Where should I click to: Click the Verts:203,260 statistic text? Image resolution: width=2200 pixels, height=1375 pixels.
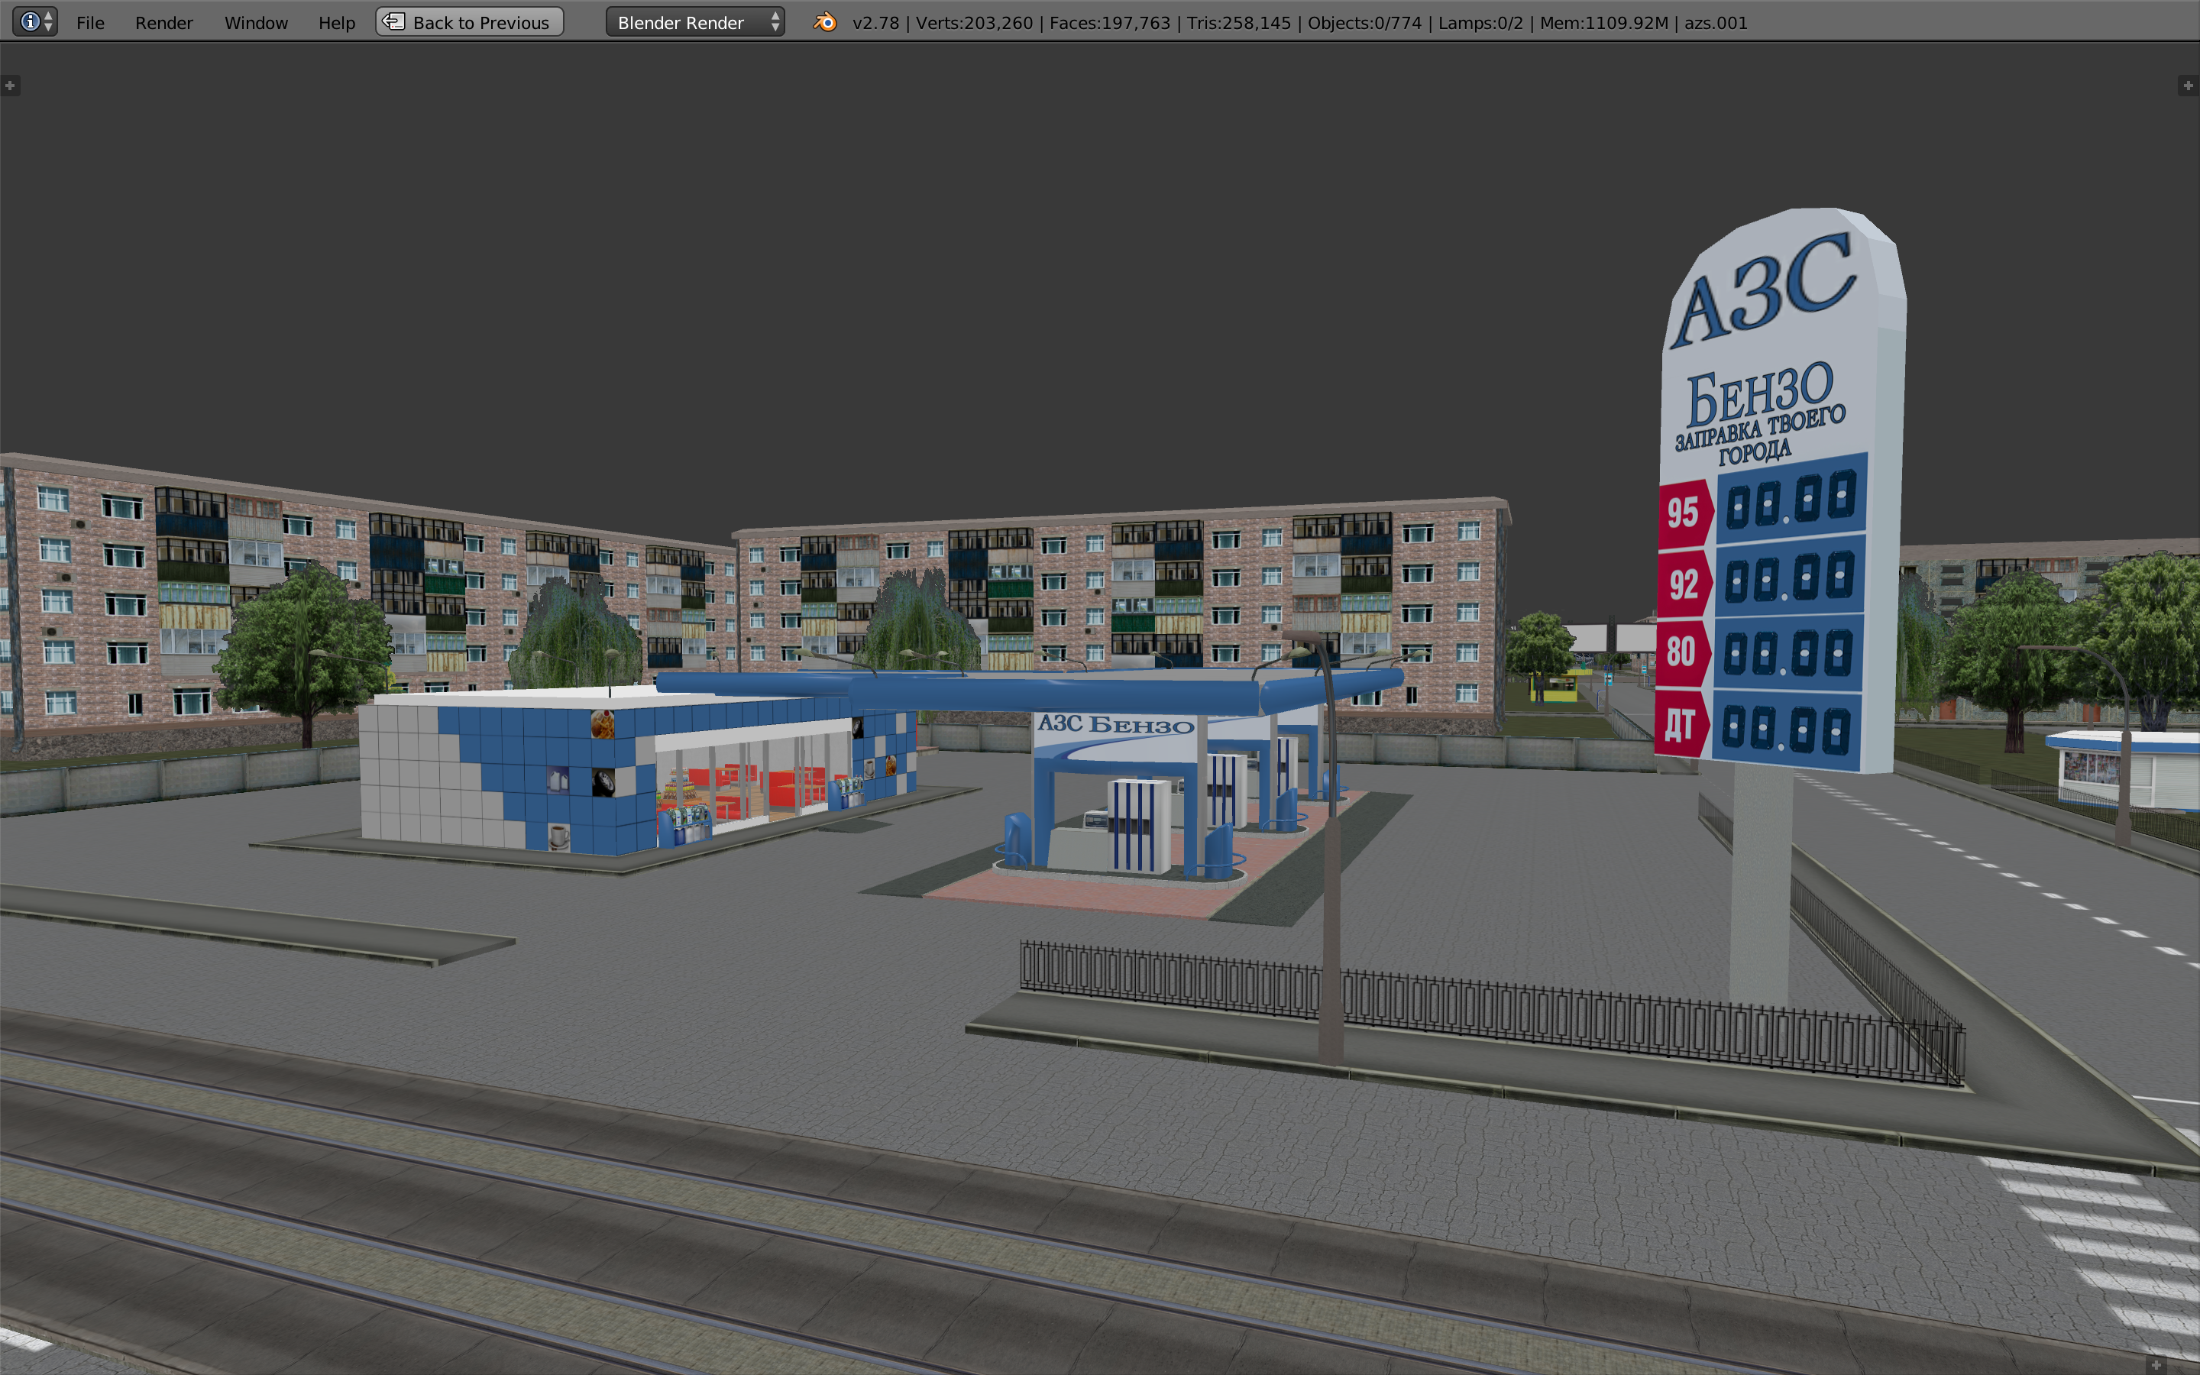(974, 23)
